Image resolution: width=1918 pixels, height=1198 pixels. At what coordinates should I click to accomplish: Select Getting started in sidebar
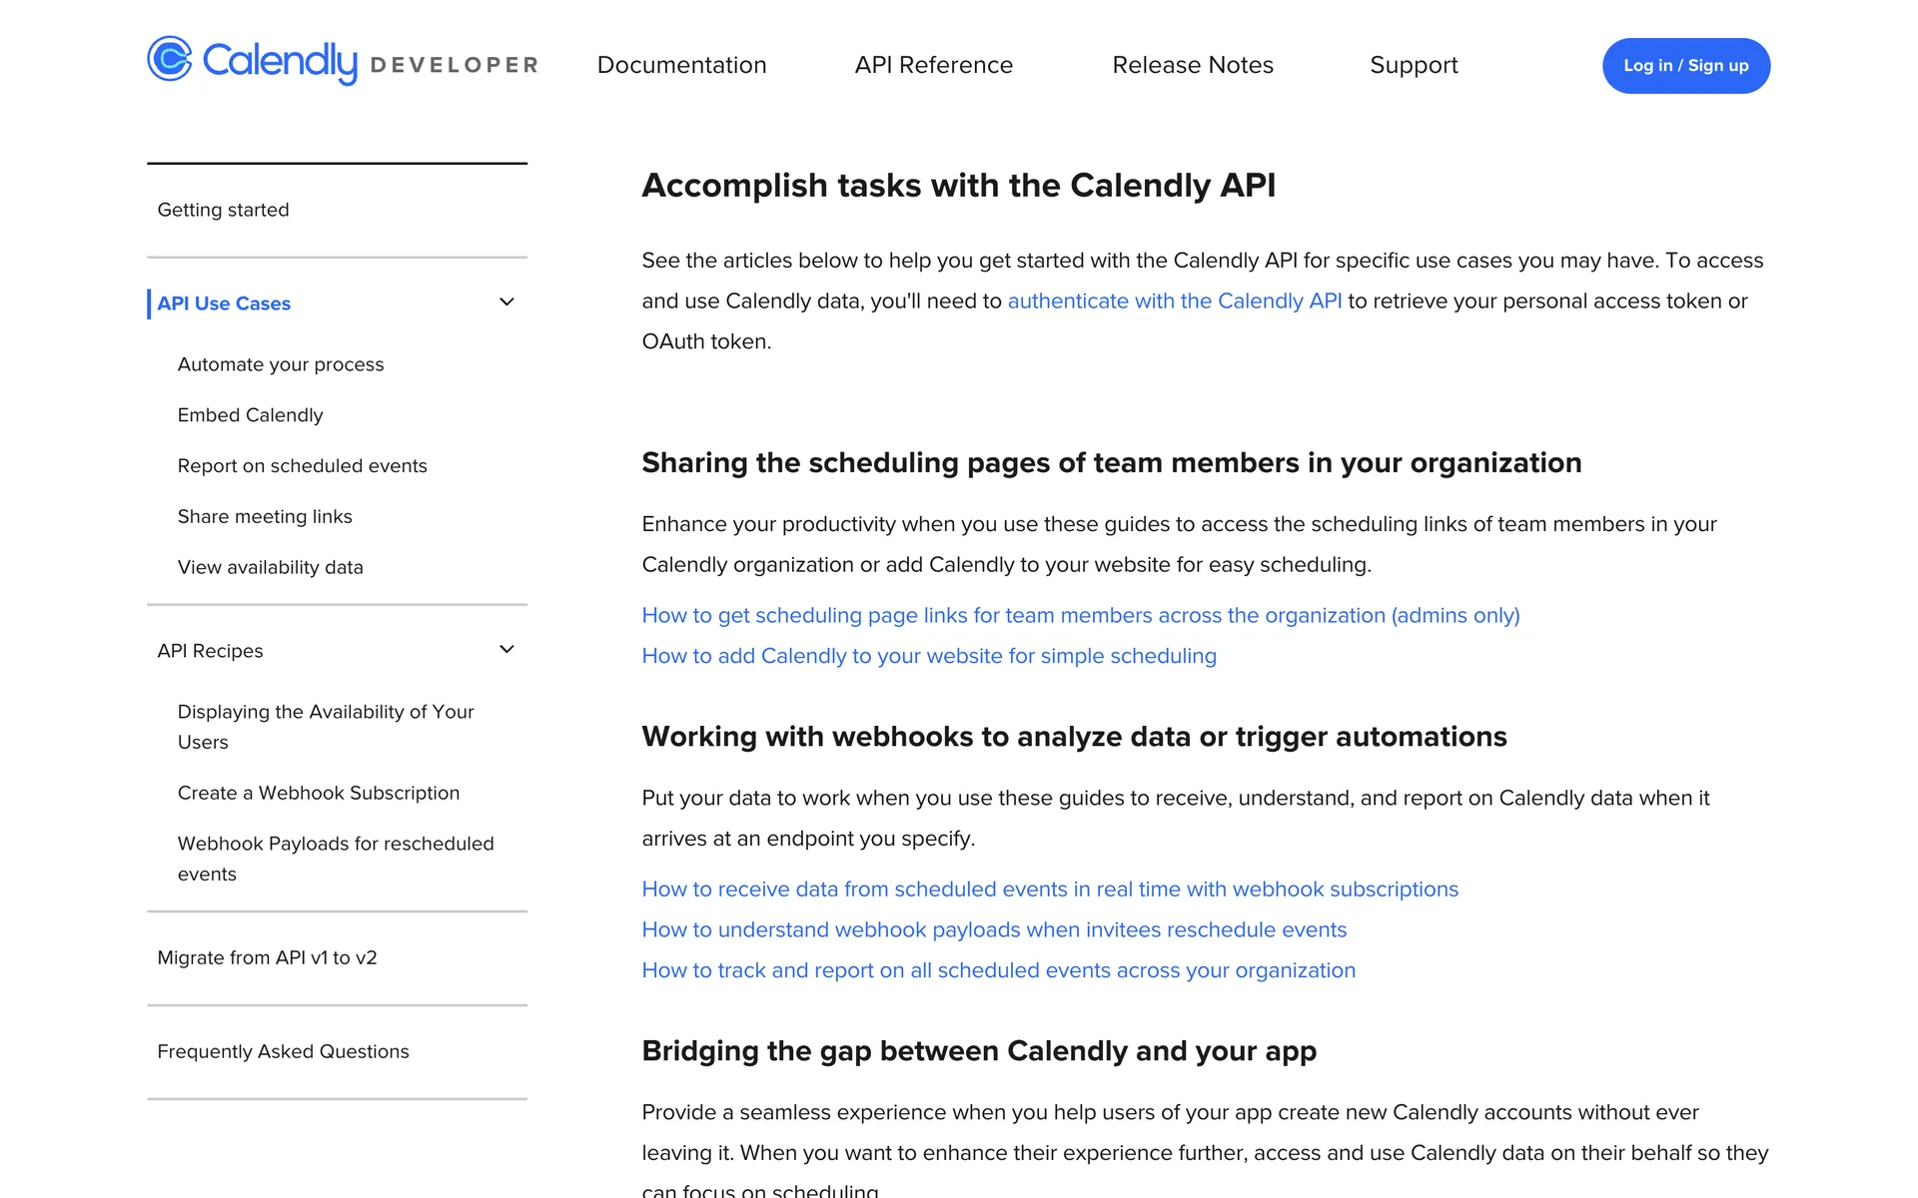point(223,210)
